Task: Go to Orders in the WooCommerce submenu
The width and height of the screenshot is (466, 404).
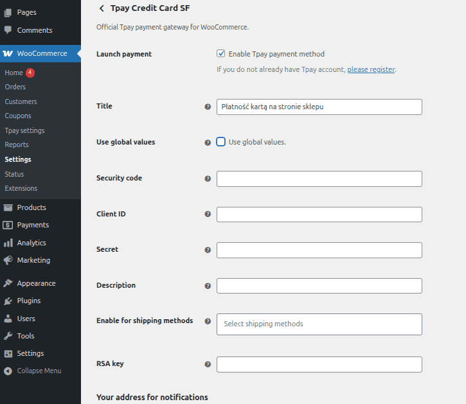Action: pyautogui.click(x=15, y=87)
